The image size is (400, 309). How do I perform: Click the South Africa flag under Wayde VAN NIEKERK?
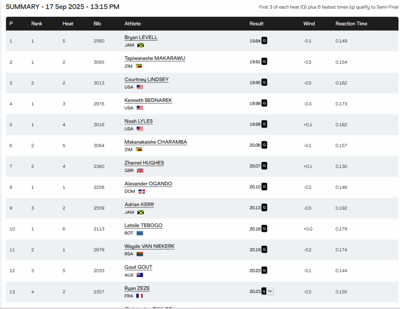click(139, 254)
